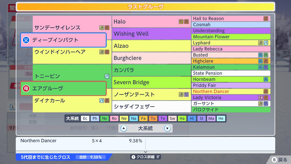Select the Halo pedigree cell
291x164 pixels.
pos(151,22)
